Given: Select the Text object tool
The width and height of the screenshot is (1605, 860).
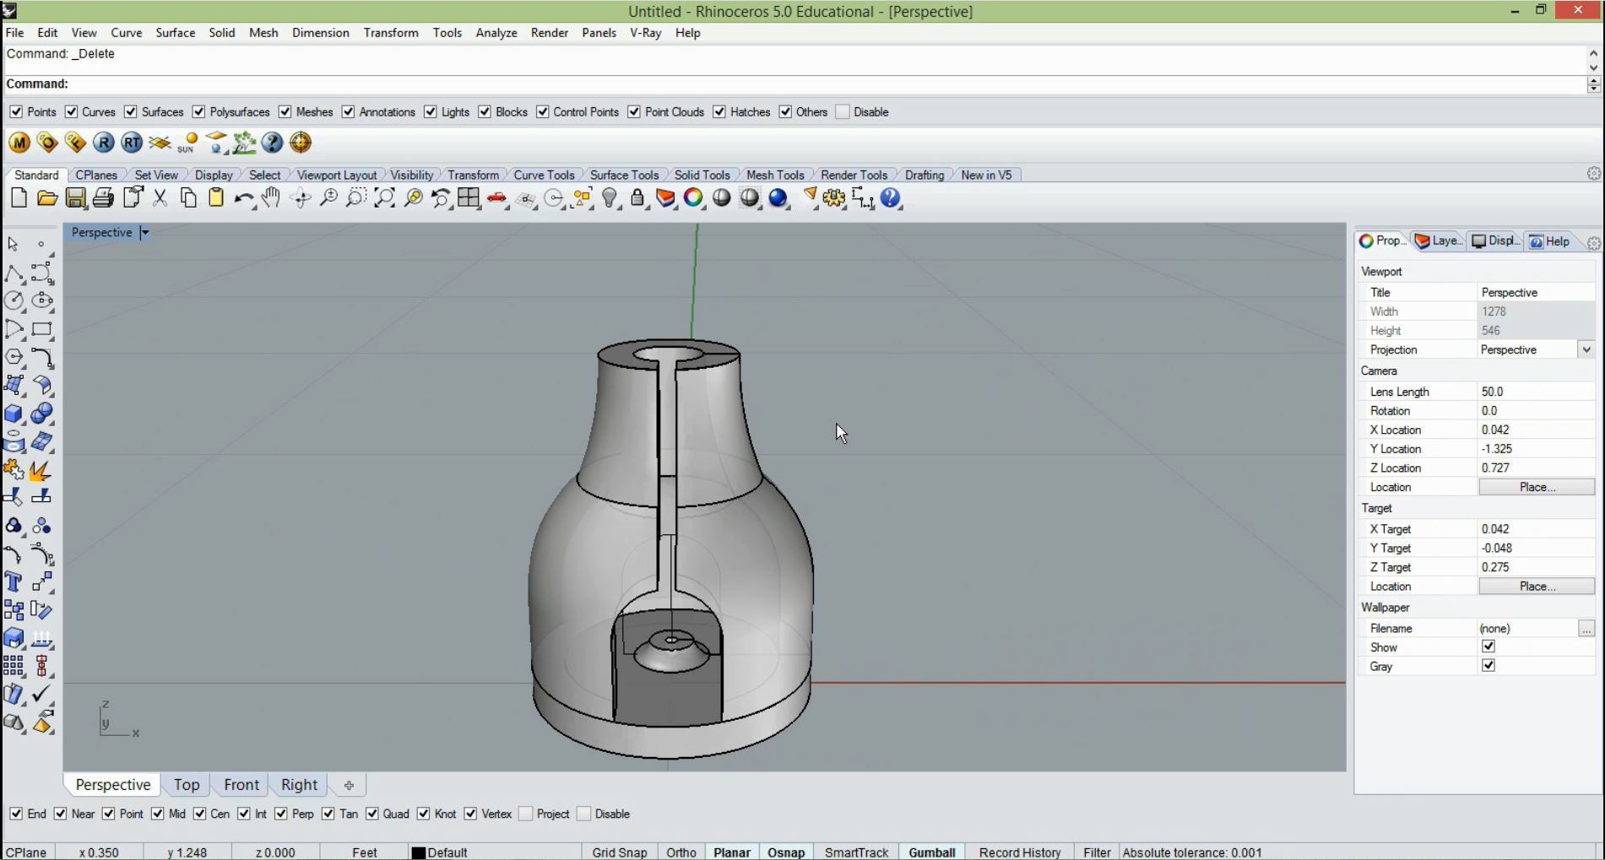Looking at the screenshot, I should click(14, 581).
